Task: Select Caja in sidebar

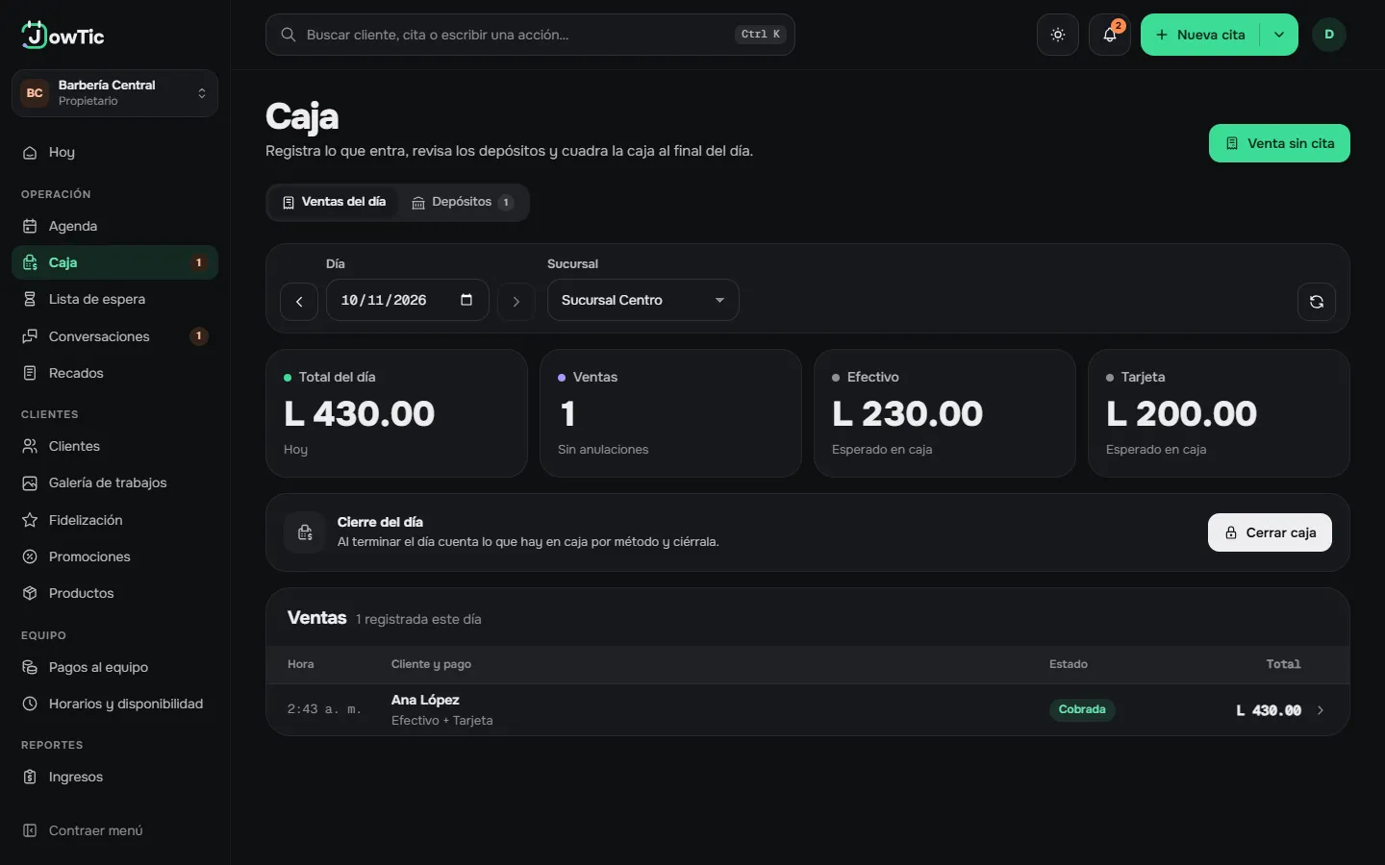Action: coord(114,262)
